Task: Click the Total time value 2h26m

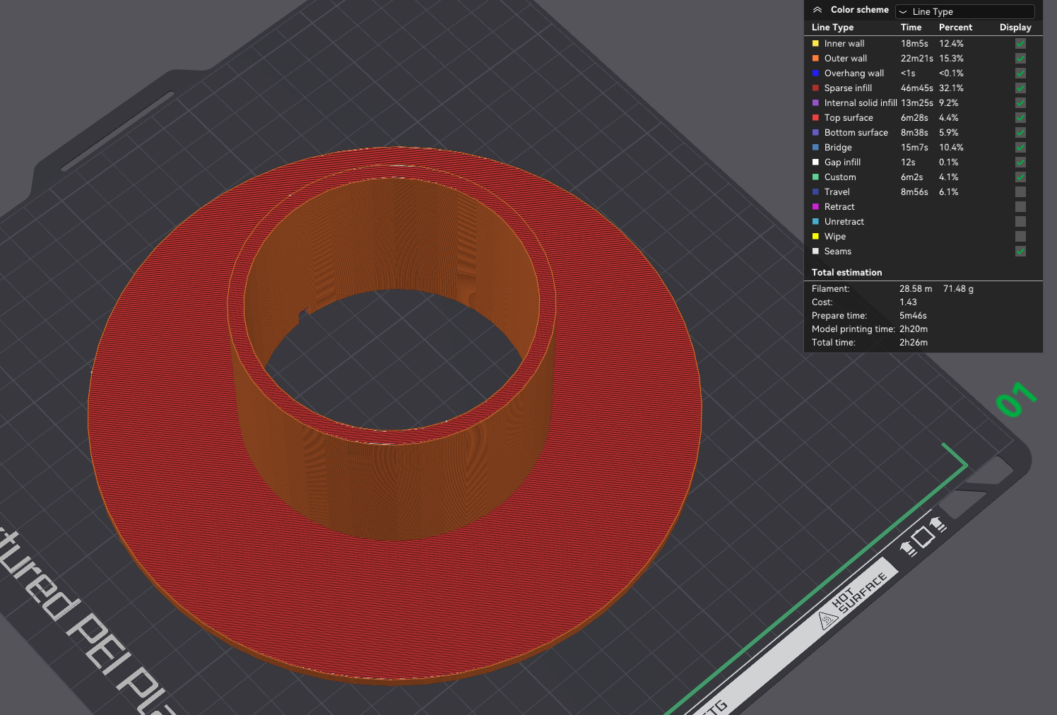Action: pos(914,342)
